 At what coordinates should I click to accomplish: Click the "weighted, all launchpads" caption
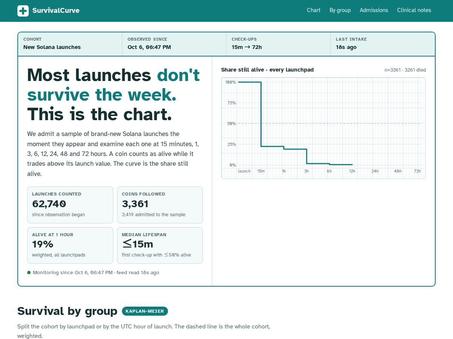pos(59,255)
